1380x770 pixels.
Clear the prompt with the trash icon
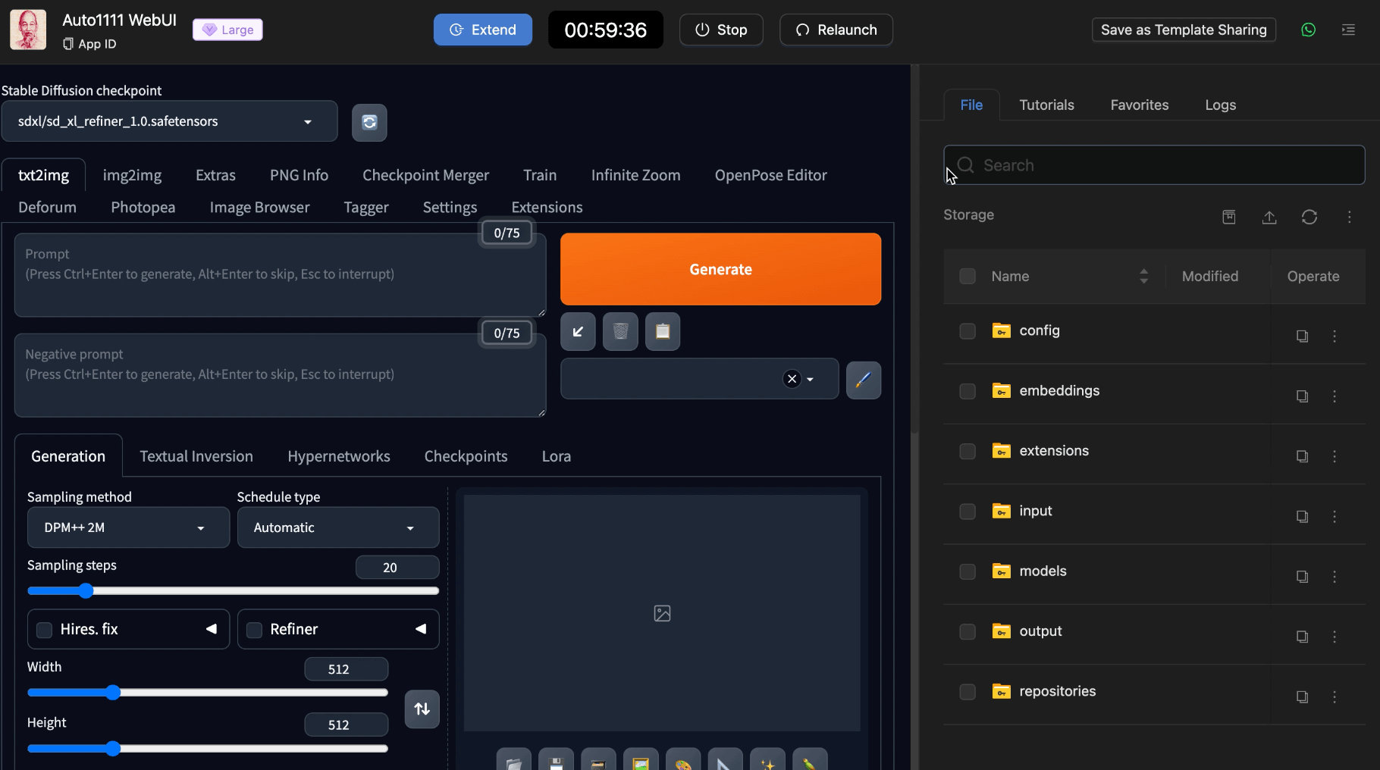point(620,332)
